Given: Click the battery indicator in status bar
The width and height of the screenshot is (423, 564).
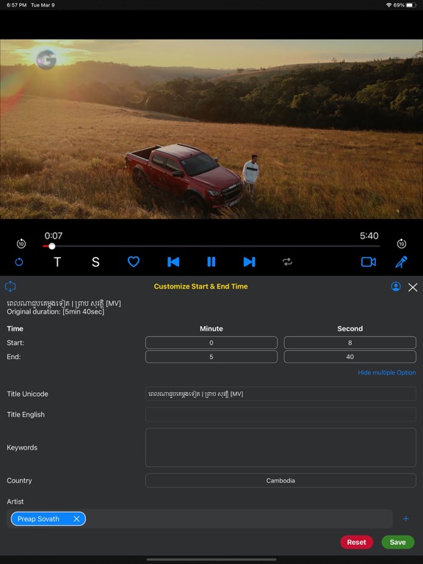Looking at the screenshot, I should click(x=411, y=5).
